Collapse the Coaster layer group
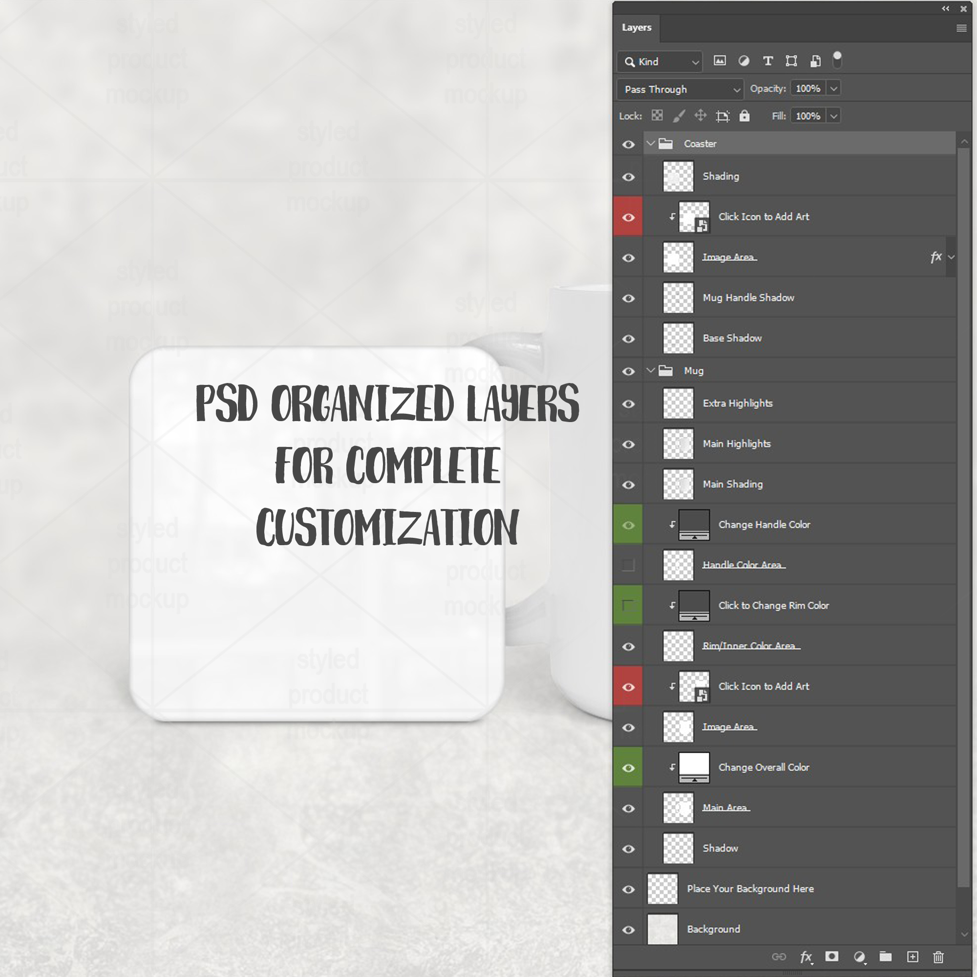977x977 pixels. click(651, 144)
